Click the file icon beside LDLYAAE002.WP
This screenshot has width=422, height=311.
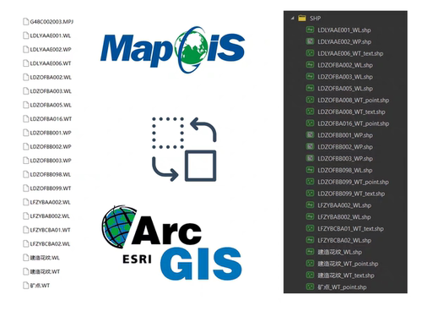click(25, 49)
